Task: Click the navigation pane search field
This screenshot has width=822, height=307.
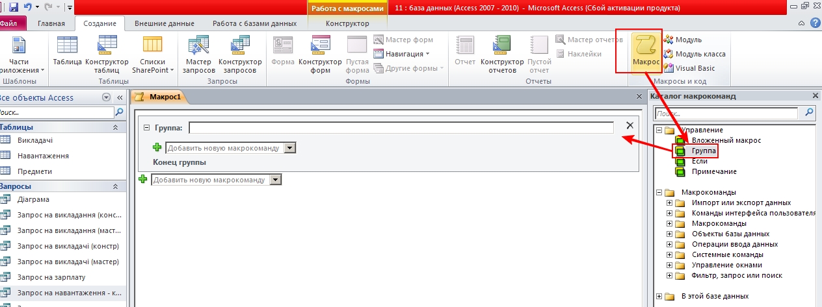Action: click(x=57, y=112)
